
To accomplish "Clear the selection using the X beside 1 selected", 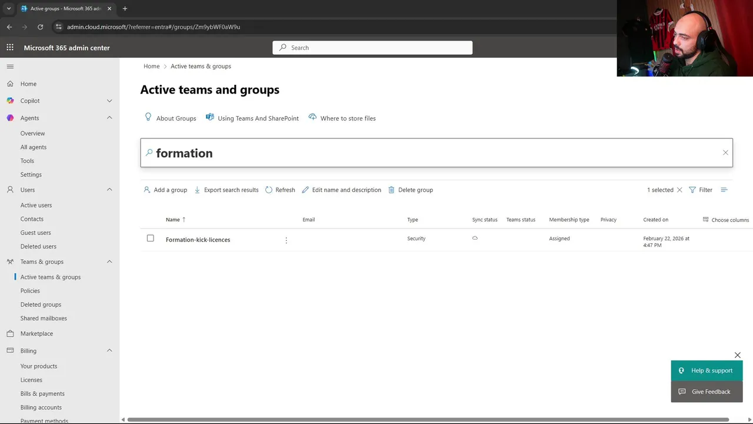I will coord(679,190).
